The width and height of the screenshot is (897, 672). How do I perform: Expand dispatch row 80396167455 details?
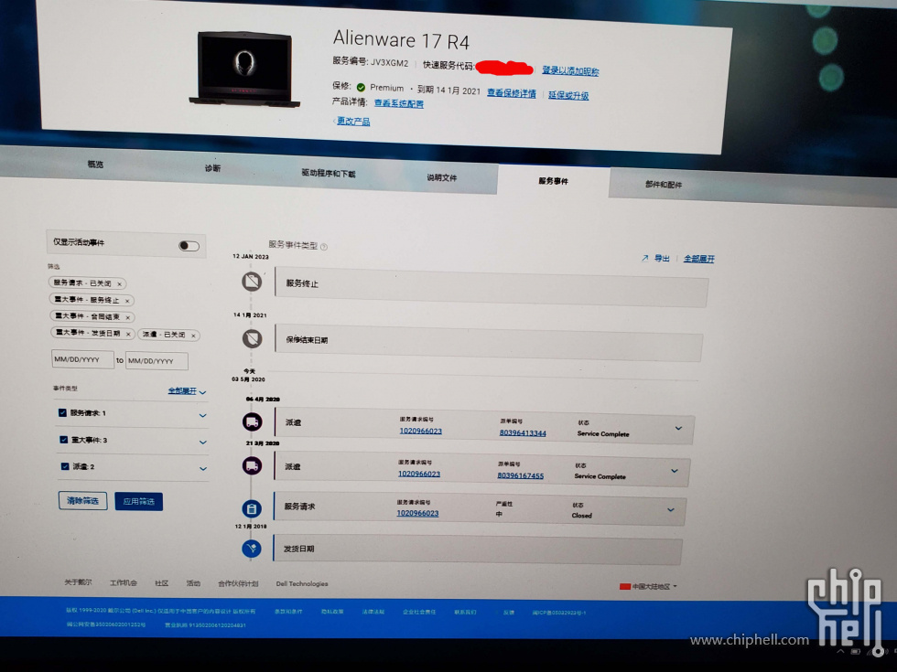coord(675,471)
